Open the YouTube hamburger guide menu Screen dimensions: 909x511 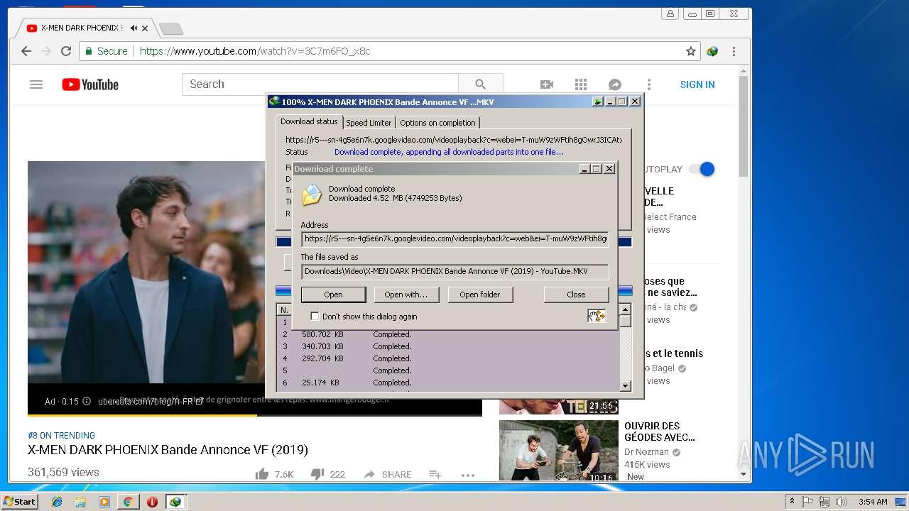tap(36, 84)
